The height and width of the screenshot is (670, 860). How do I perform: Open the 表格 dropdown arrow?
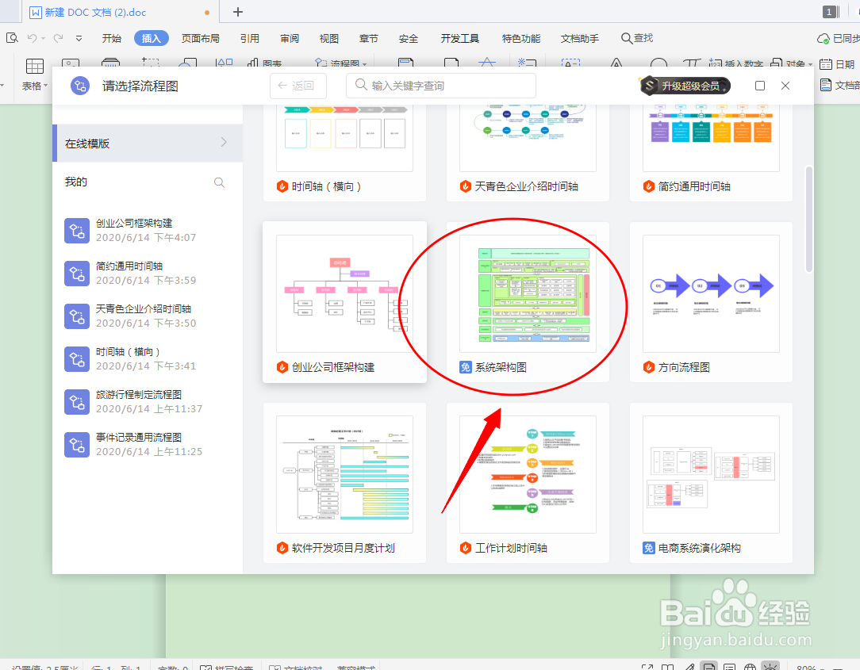point(44,87)
